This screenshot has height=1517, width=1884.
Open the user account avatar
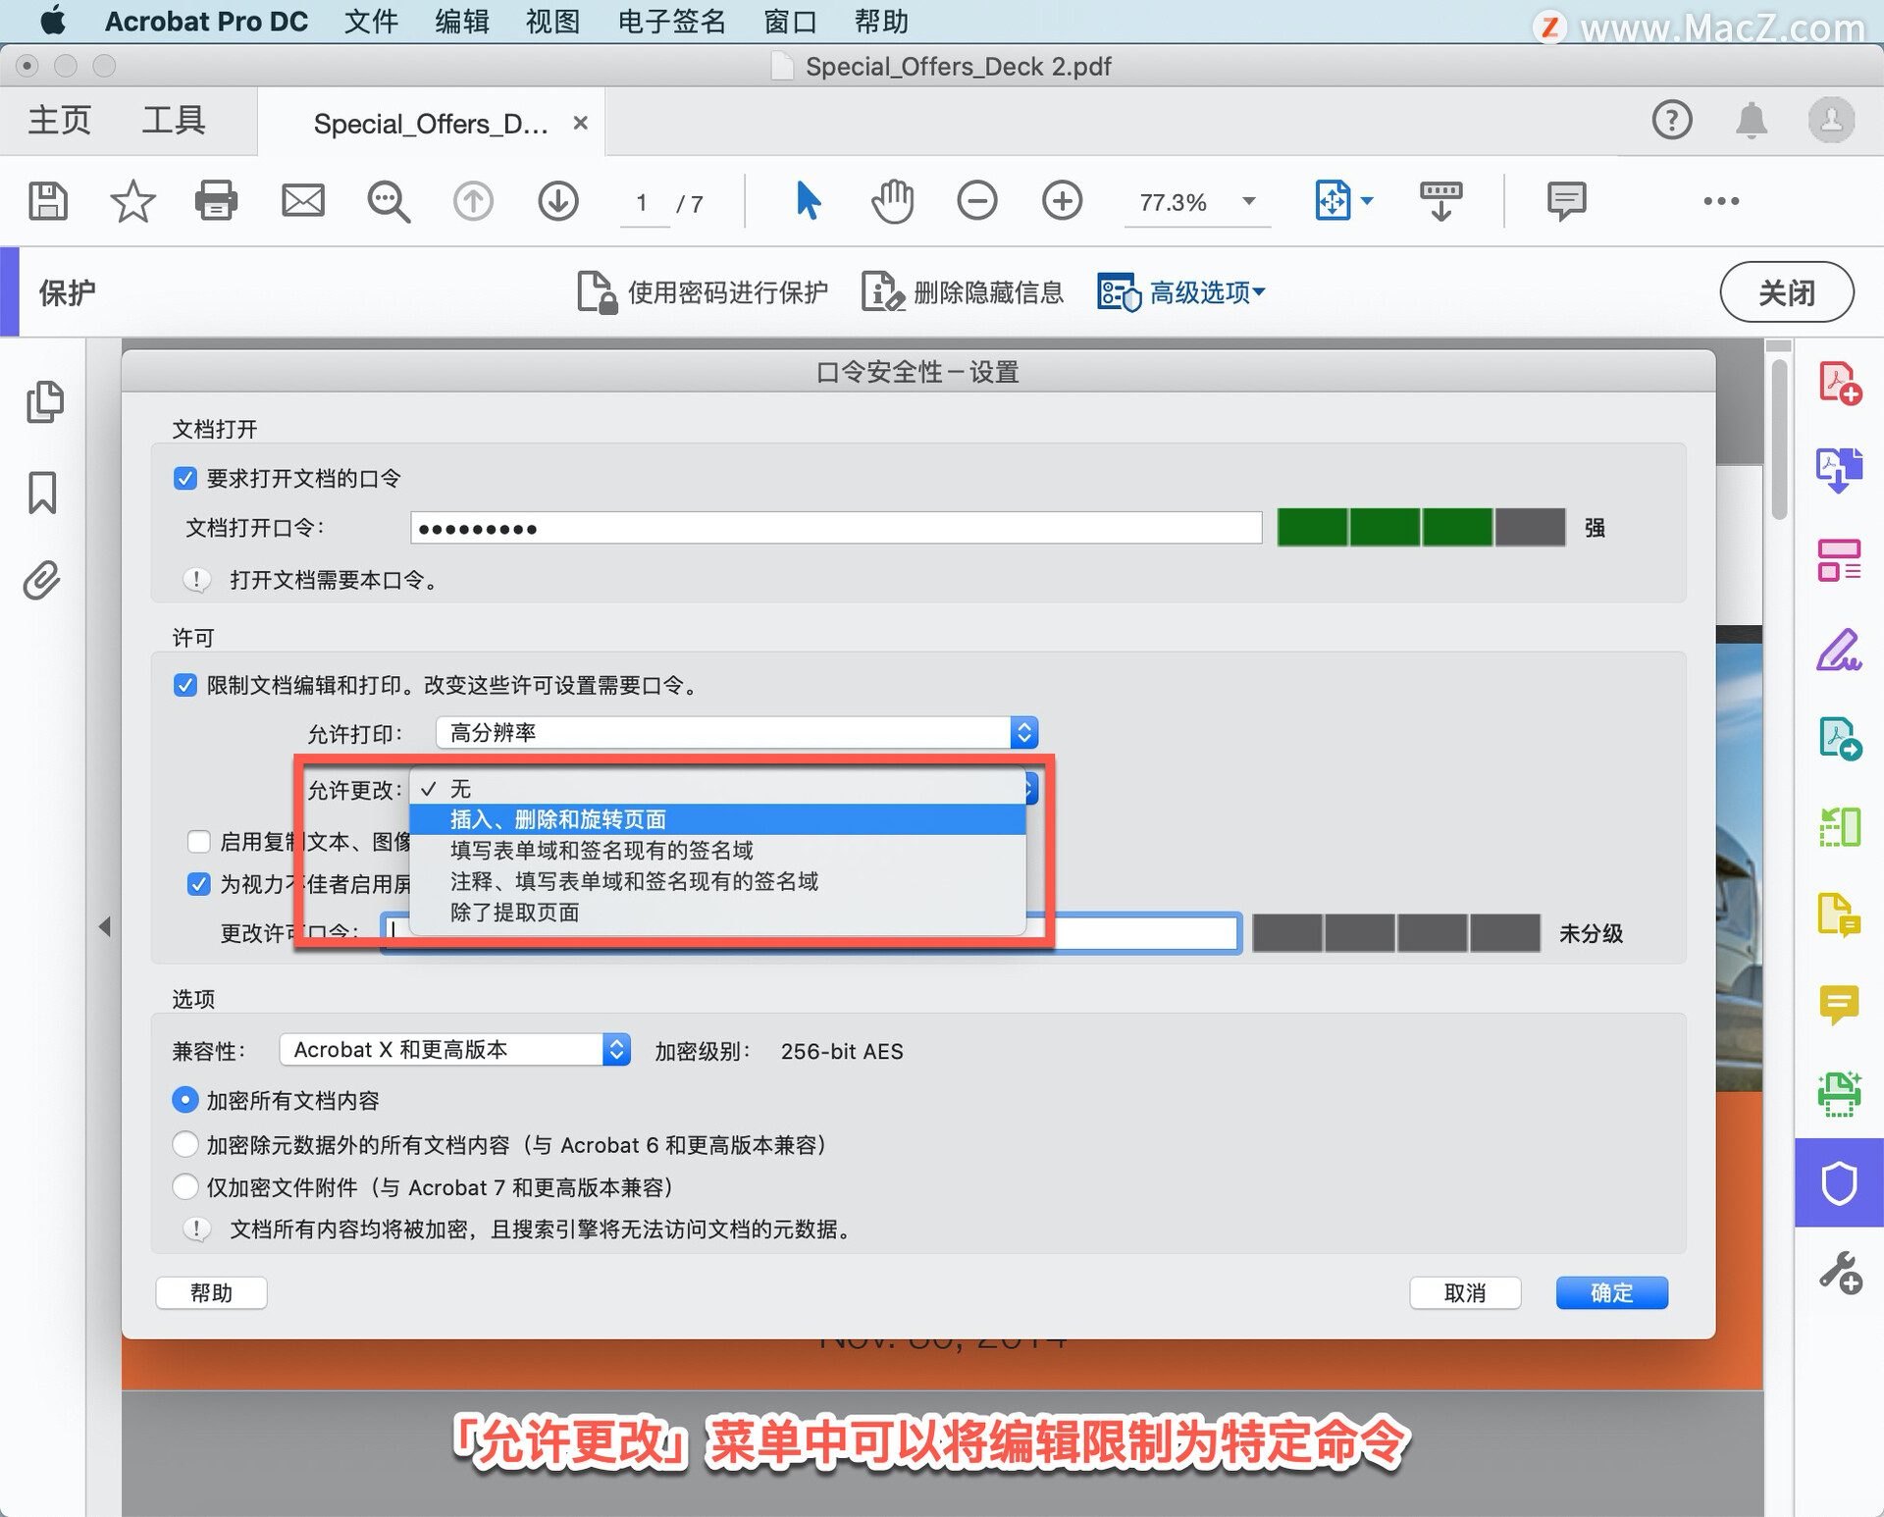coord(1831,121)
